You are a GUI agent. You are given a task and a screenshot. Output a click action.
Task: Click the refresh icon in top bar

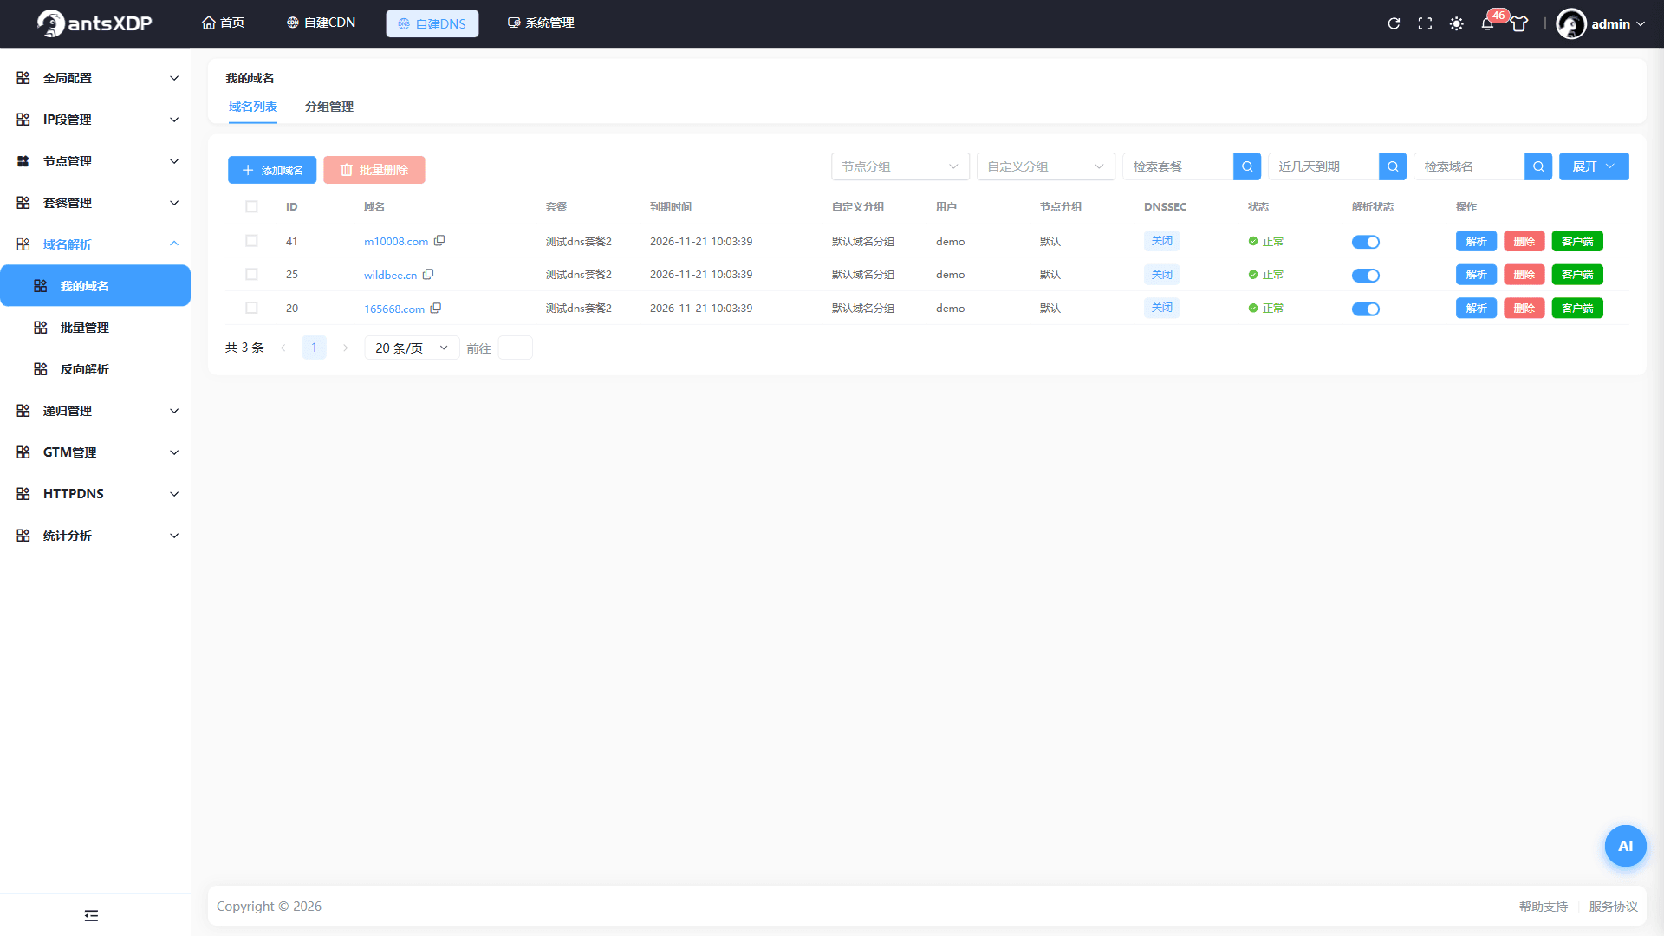point(1394,23)
